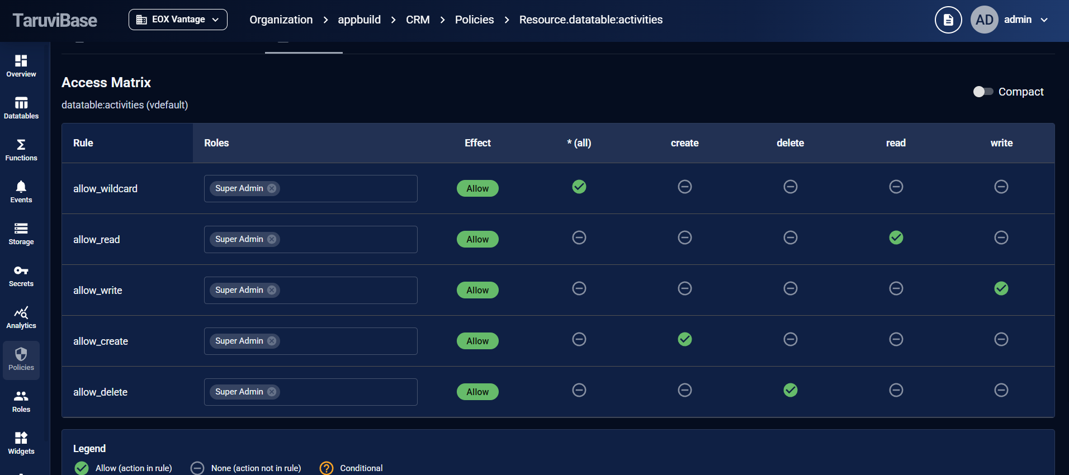Click the Allow badge for allow_create
1069x475 pixels.
[477, 341]
